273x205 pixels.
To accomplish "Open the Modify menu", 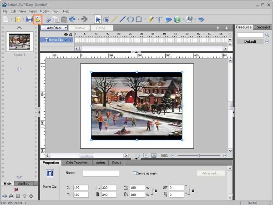I will click(x=44, y=11).
